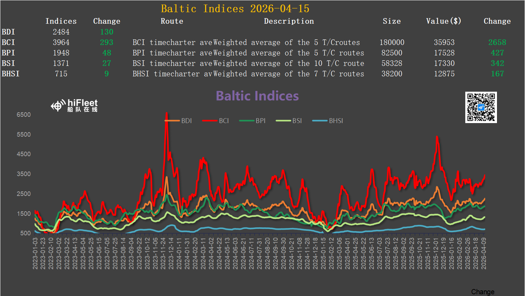
Task: Click the Size column header
Action: 392,21
